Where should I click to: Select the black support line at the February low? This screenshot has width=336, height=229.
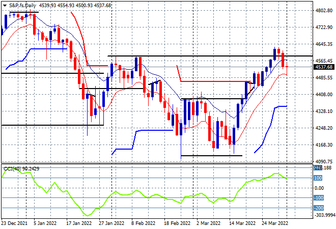coord(211,156)
